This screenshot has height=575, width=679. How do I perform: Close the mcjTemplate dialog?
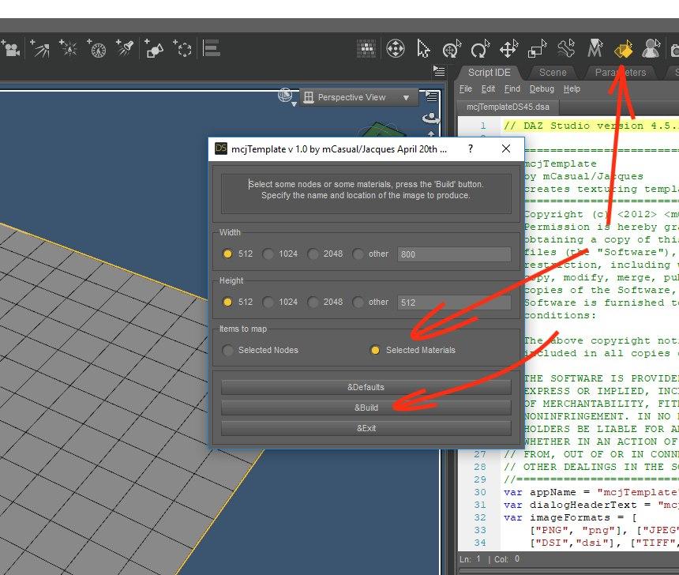(506, 148)
